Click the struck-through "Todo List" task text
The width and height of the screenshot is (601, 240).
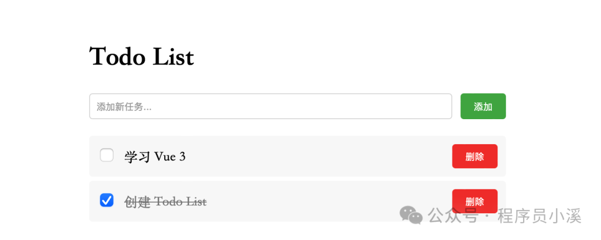180,202
